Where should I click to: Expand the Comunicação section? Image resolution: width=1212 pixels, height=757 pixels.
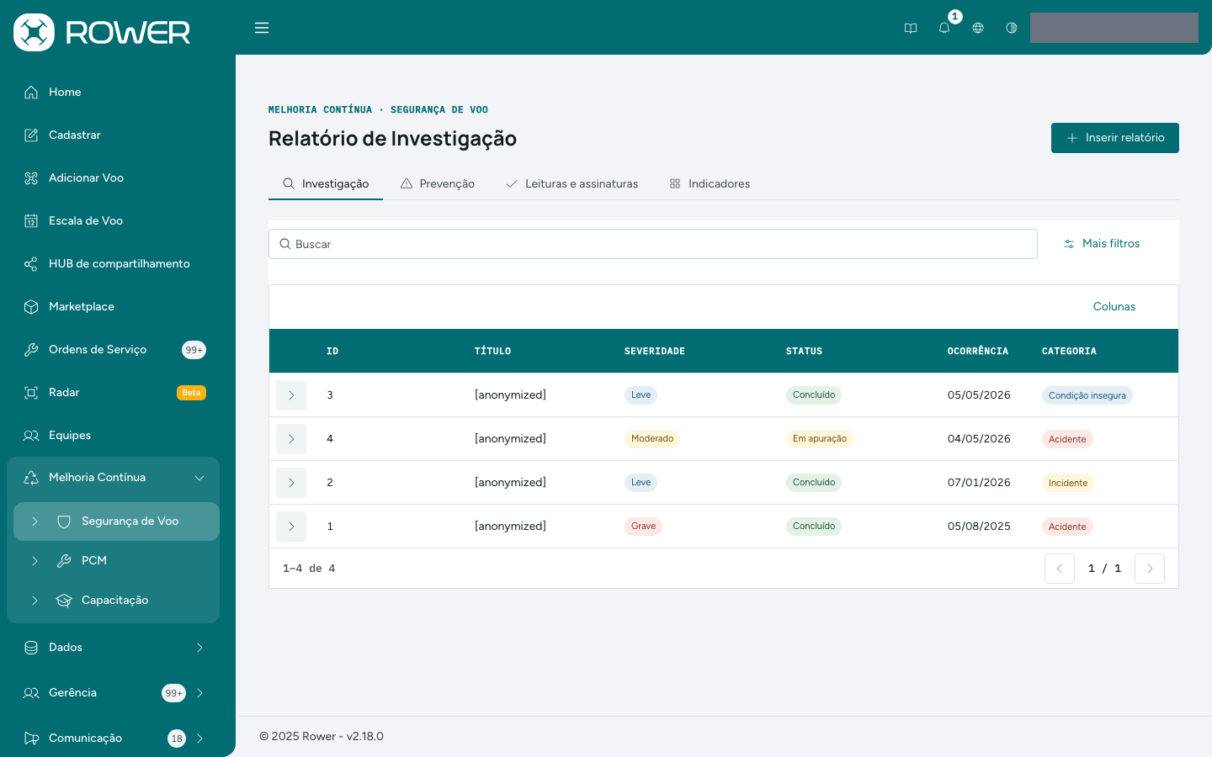point(199,738)
